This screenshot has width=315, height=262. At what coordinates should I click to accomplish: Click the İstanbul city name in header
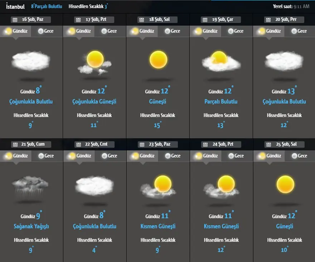coord(15,6)
